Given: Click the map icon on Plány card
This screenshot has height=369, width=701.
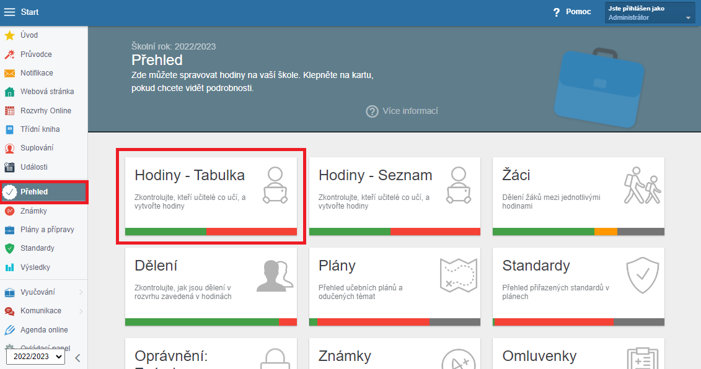Looking at the screenshot, I should [459, 276].
